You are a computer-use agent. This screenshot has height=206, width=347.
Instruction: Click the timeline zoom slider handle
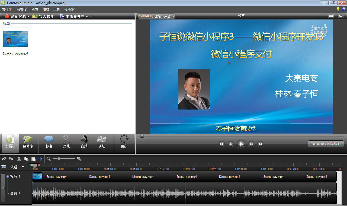click(x=59, y=159)
